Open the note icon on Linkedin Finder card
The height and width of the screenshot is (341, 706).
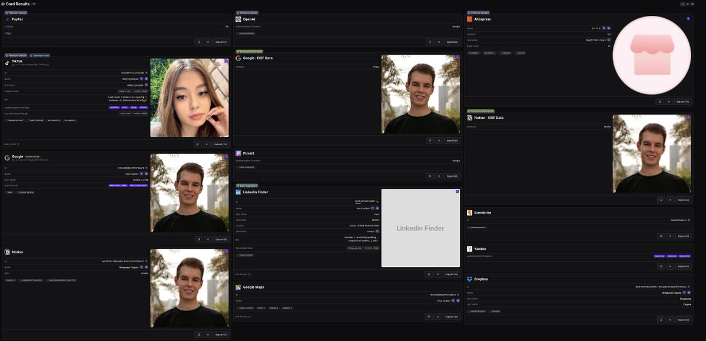(x=429, y=274)
